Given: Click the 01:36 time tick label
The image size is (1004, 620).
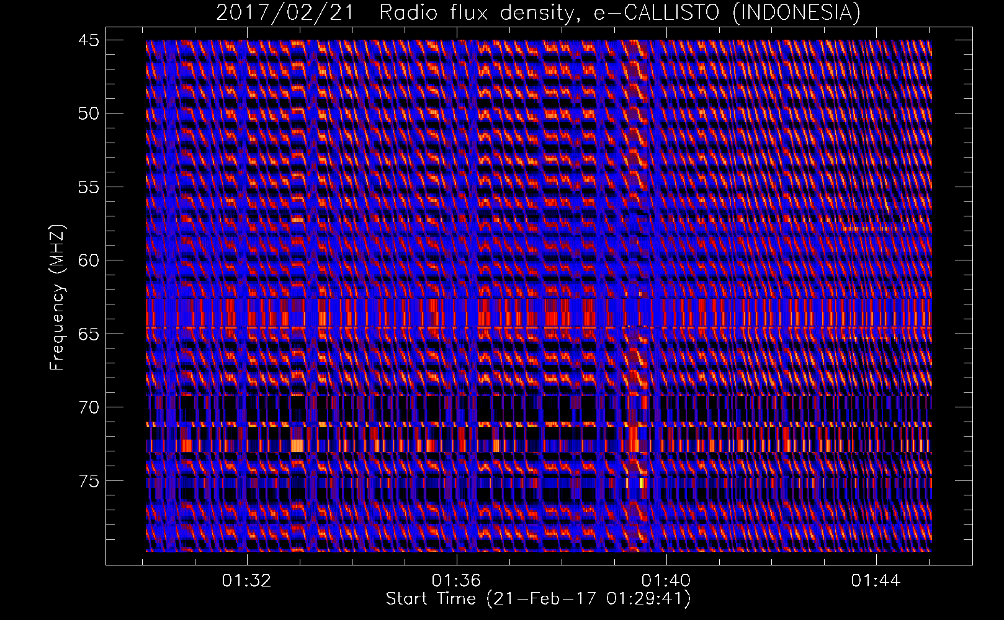Looking at the screenshot, I should click(457, 581).
